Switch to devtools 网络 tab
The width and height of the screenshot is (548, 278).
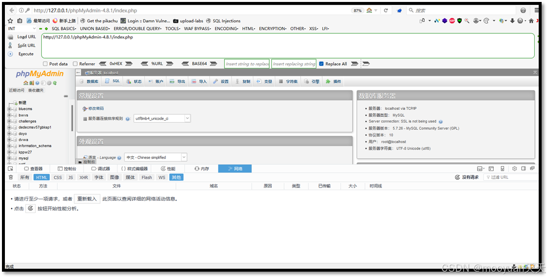click(x=235, y=169)
